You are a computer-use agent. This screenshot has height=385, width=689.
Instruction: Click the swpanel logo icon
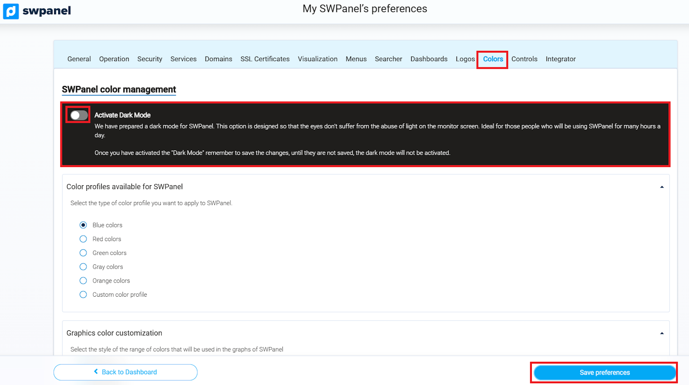(11, 11)
